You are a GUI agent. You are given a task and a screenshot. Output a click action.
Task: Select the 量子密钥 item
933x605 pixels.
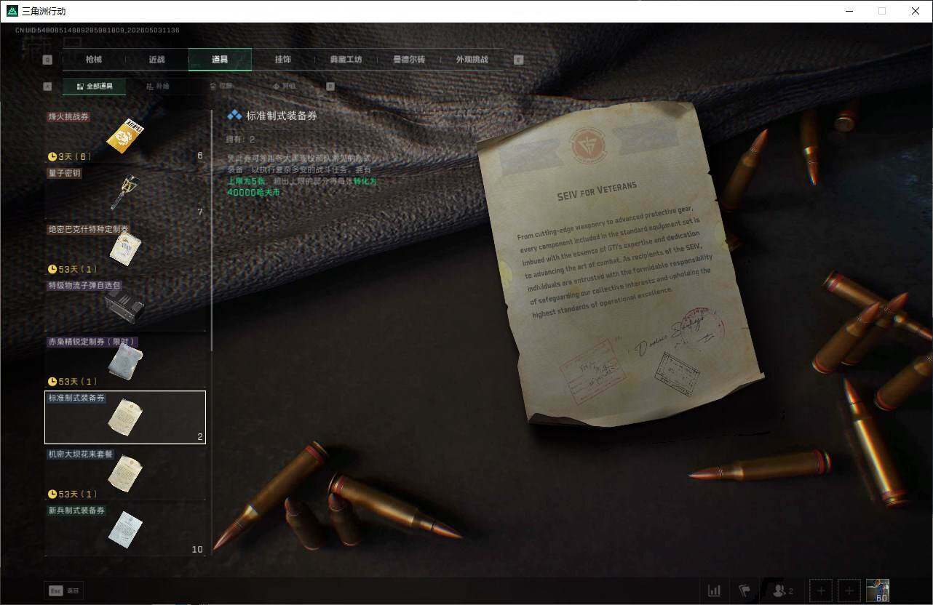tap(125, 193)
